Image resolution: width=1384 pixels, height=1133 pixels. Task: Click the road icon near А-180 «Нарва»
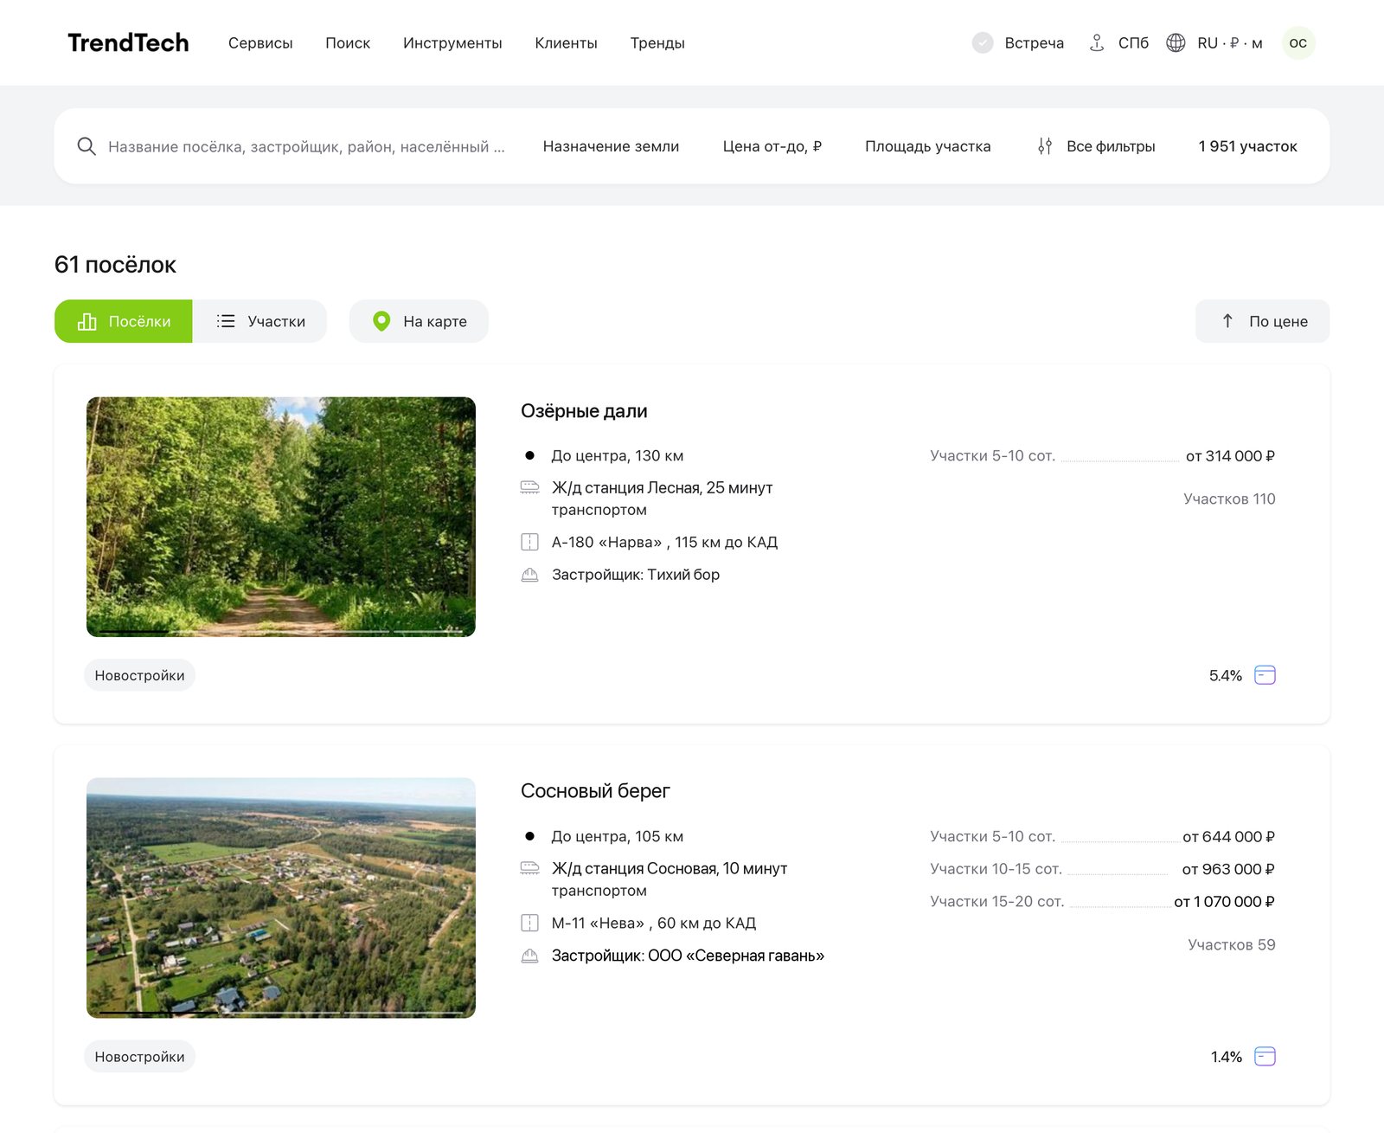pos(529,543)
